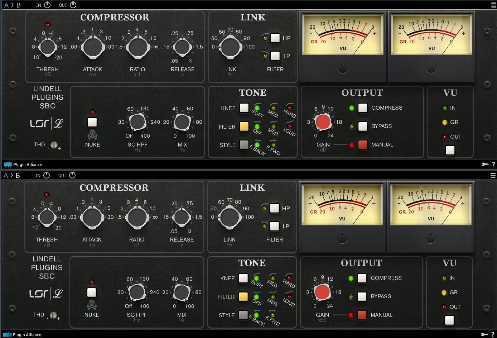This screenshot has width=497, height=338.
Task: Open the hamburger menu of the top plugin
Action: (x=493, y=5)
